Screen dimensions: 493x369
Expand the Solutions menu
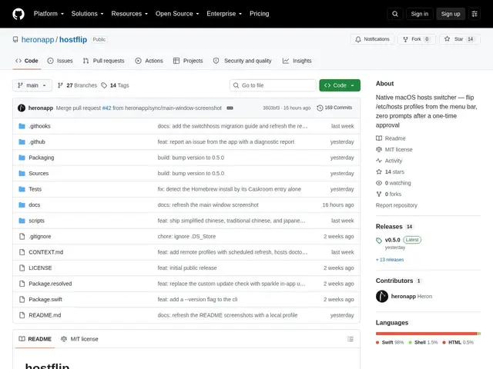pyautogui.click(x=87, y=14)
